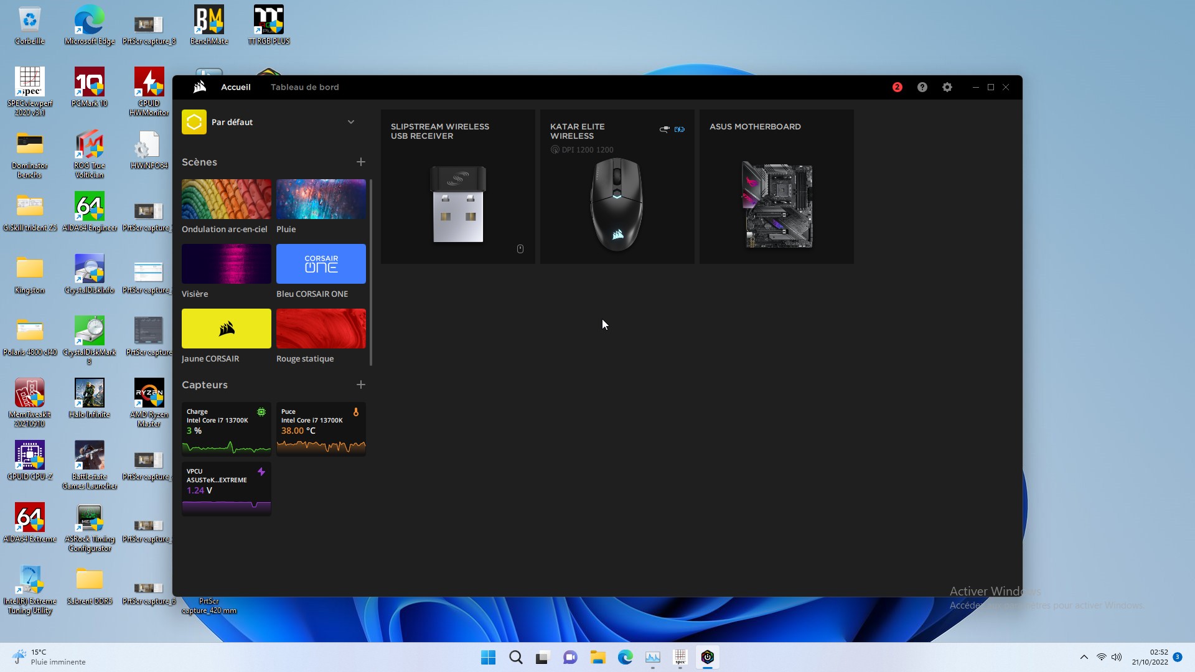Open the AMD Ryzen Master desktop icon
1195x672 pixels.
pyautogui.click(x=149, y=403)
